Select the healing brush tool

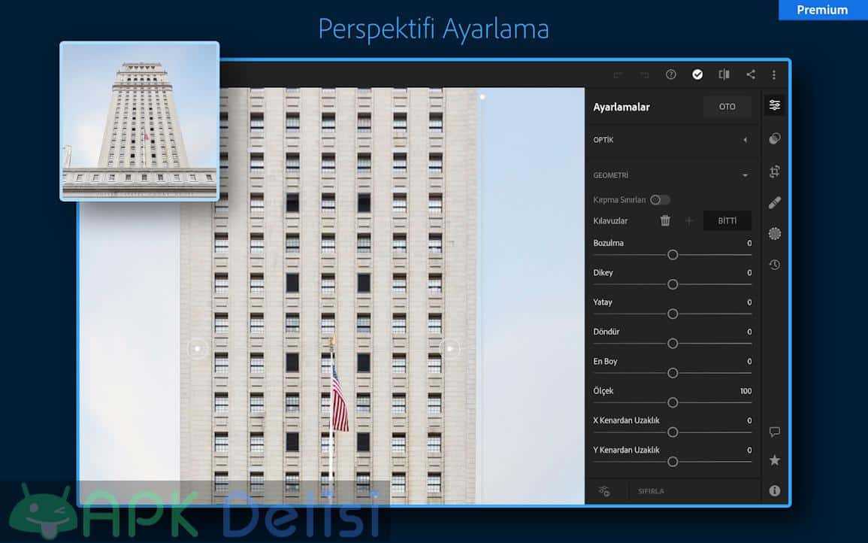click(775, 202)
